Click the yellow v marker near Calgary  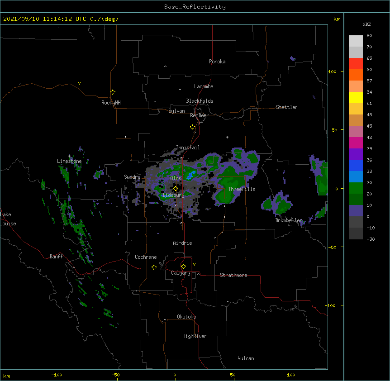click(194, 264)
